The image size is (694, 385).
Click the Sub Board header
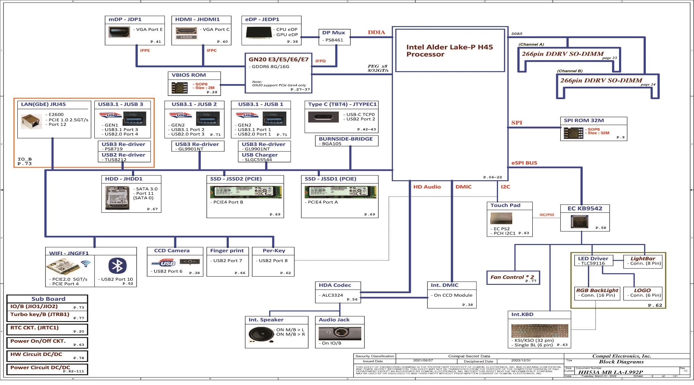pos(48,299)
